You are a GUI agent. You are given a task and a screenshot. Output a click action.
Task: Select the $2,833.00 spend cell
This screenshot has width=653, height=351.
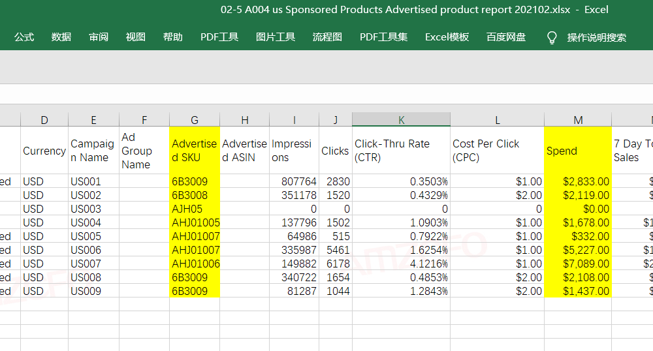(578, 181)
